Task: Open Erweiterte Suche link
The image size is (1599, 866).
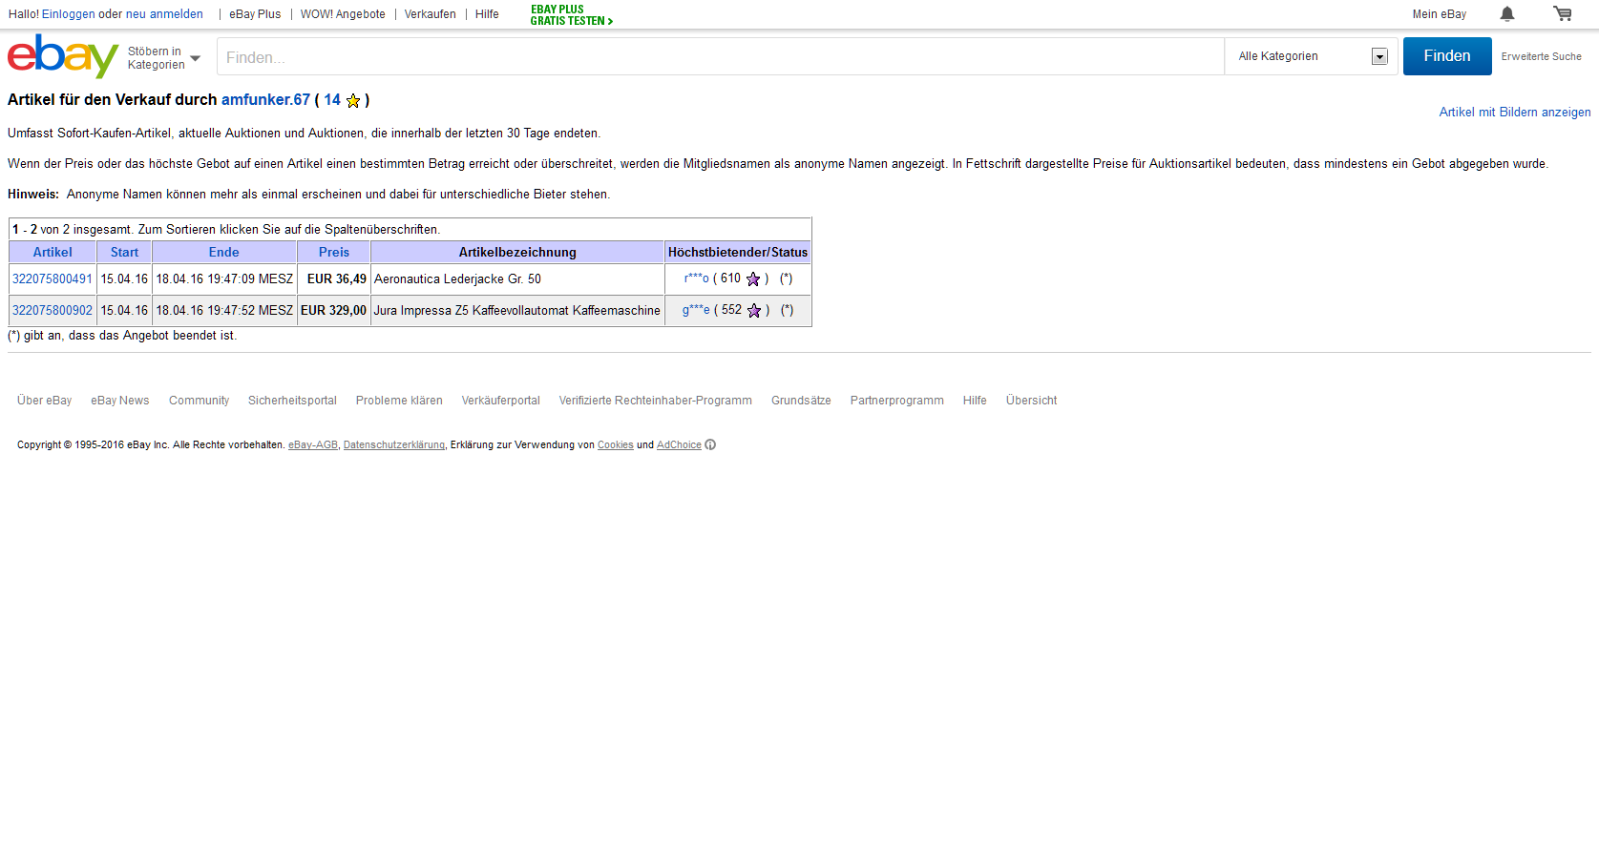Action: 1541,56
